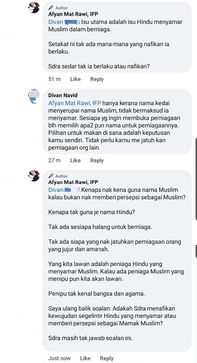This screenshot has height=363, width=197.
Task: Open the Divan mention in the first comment
Action: coord(64,22)
